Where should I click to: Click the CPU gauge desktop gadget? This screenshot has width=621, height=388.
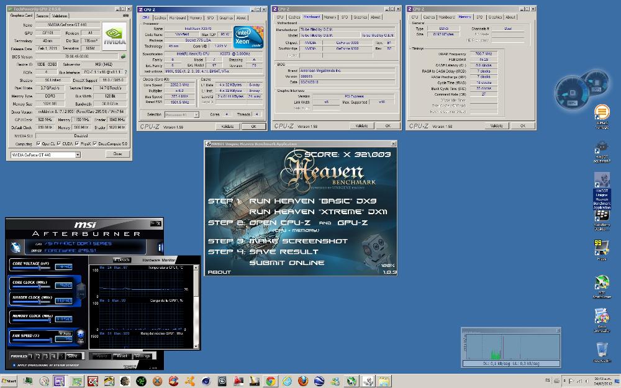coord(574,93)
